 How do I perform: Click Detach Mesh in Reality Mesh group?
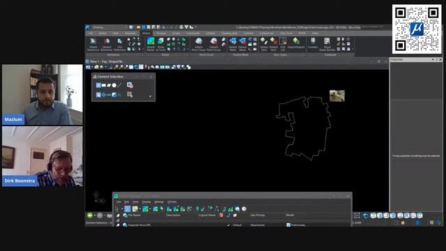click(x=243, y=45)
